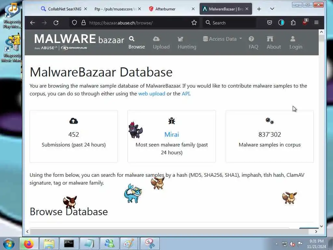
Task: Follow the API link
Action: click(x=185, y=93)
